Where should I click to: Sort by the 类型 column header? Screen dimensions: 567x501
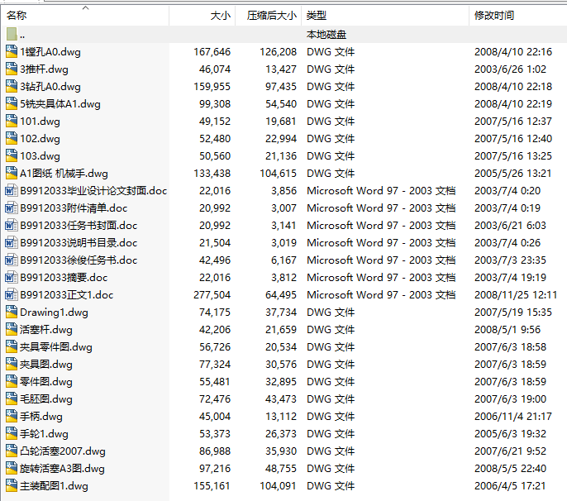pyautogui.click(x=385, y=16)
